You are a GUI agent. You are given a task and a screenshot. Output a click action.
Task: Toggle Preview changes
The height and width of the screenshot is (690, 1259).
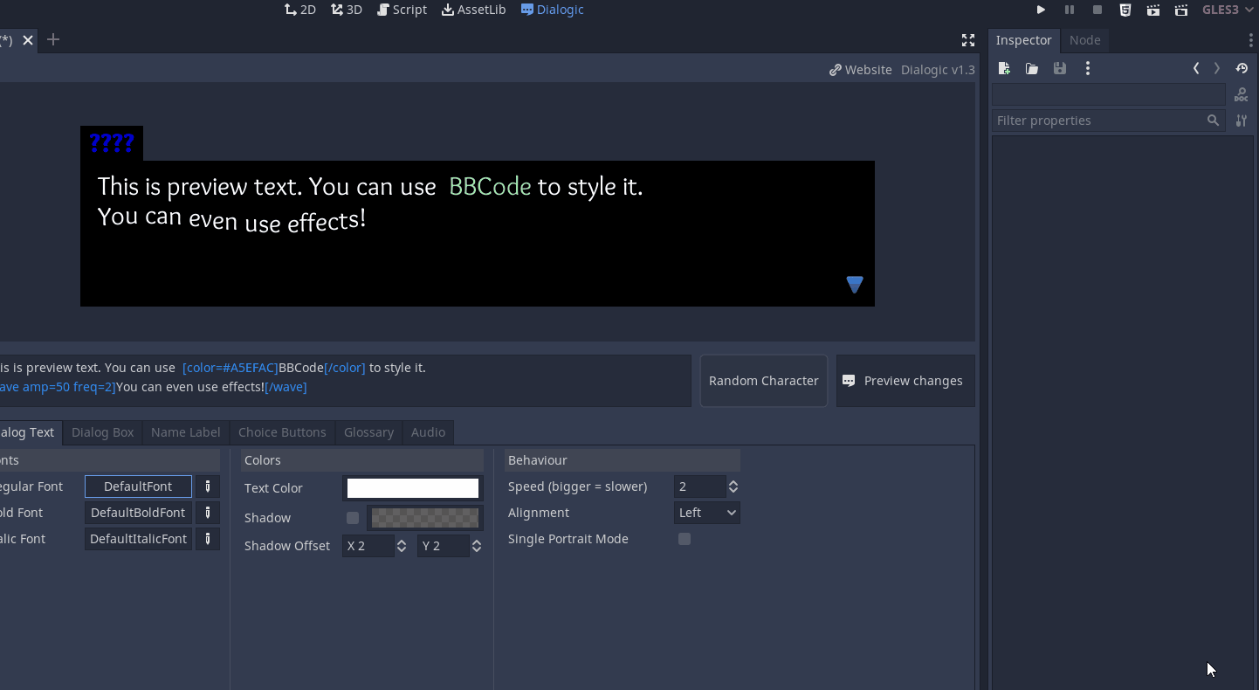click(905, 381)
